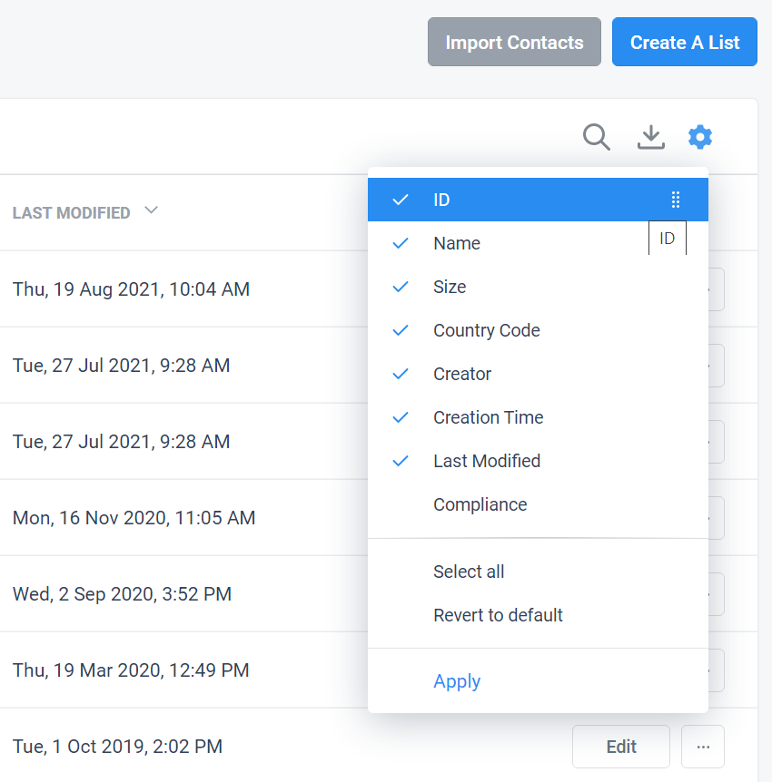Toggle the Creator column checkbox

pyautogui.click(x=401, y=374)
